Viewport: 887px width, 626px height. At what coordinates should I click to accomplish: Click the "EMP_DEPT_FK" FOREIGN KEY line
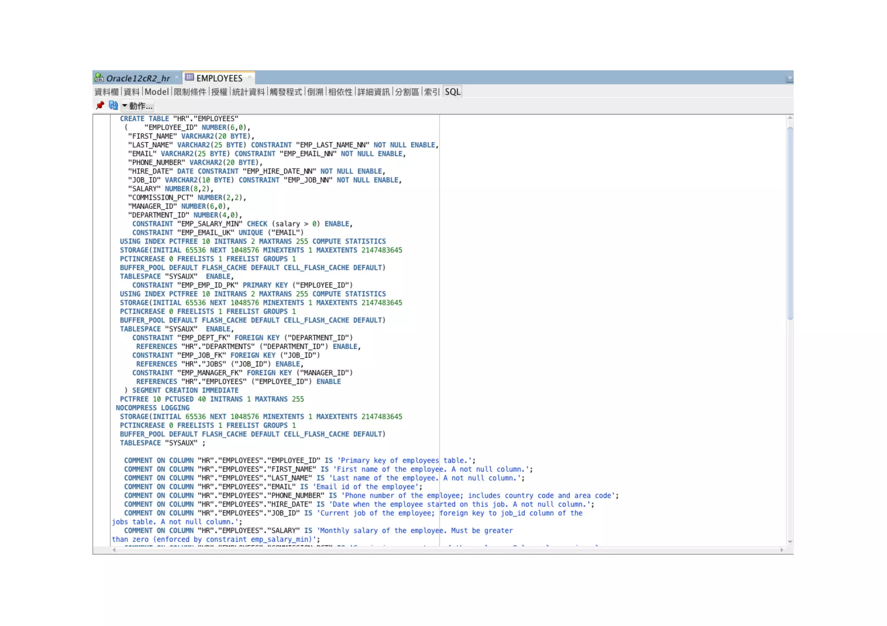coord(242,337)
